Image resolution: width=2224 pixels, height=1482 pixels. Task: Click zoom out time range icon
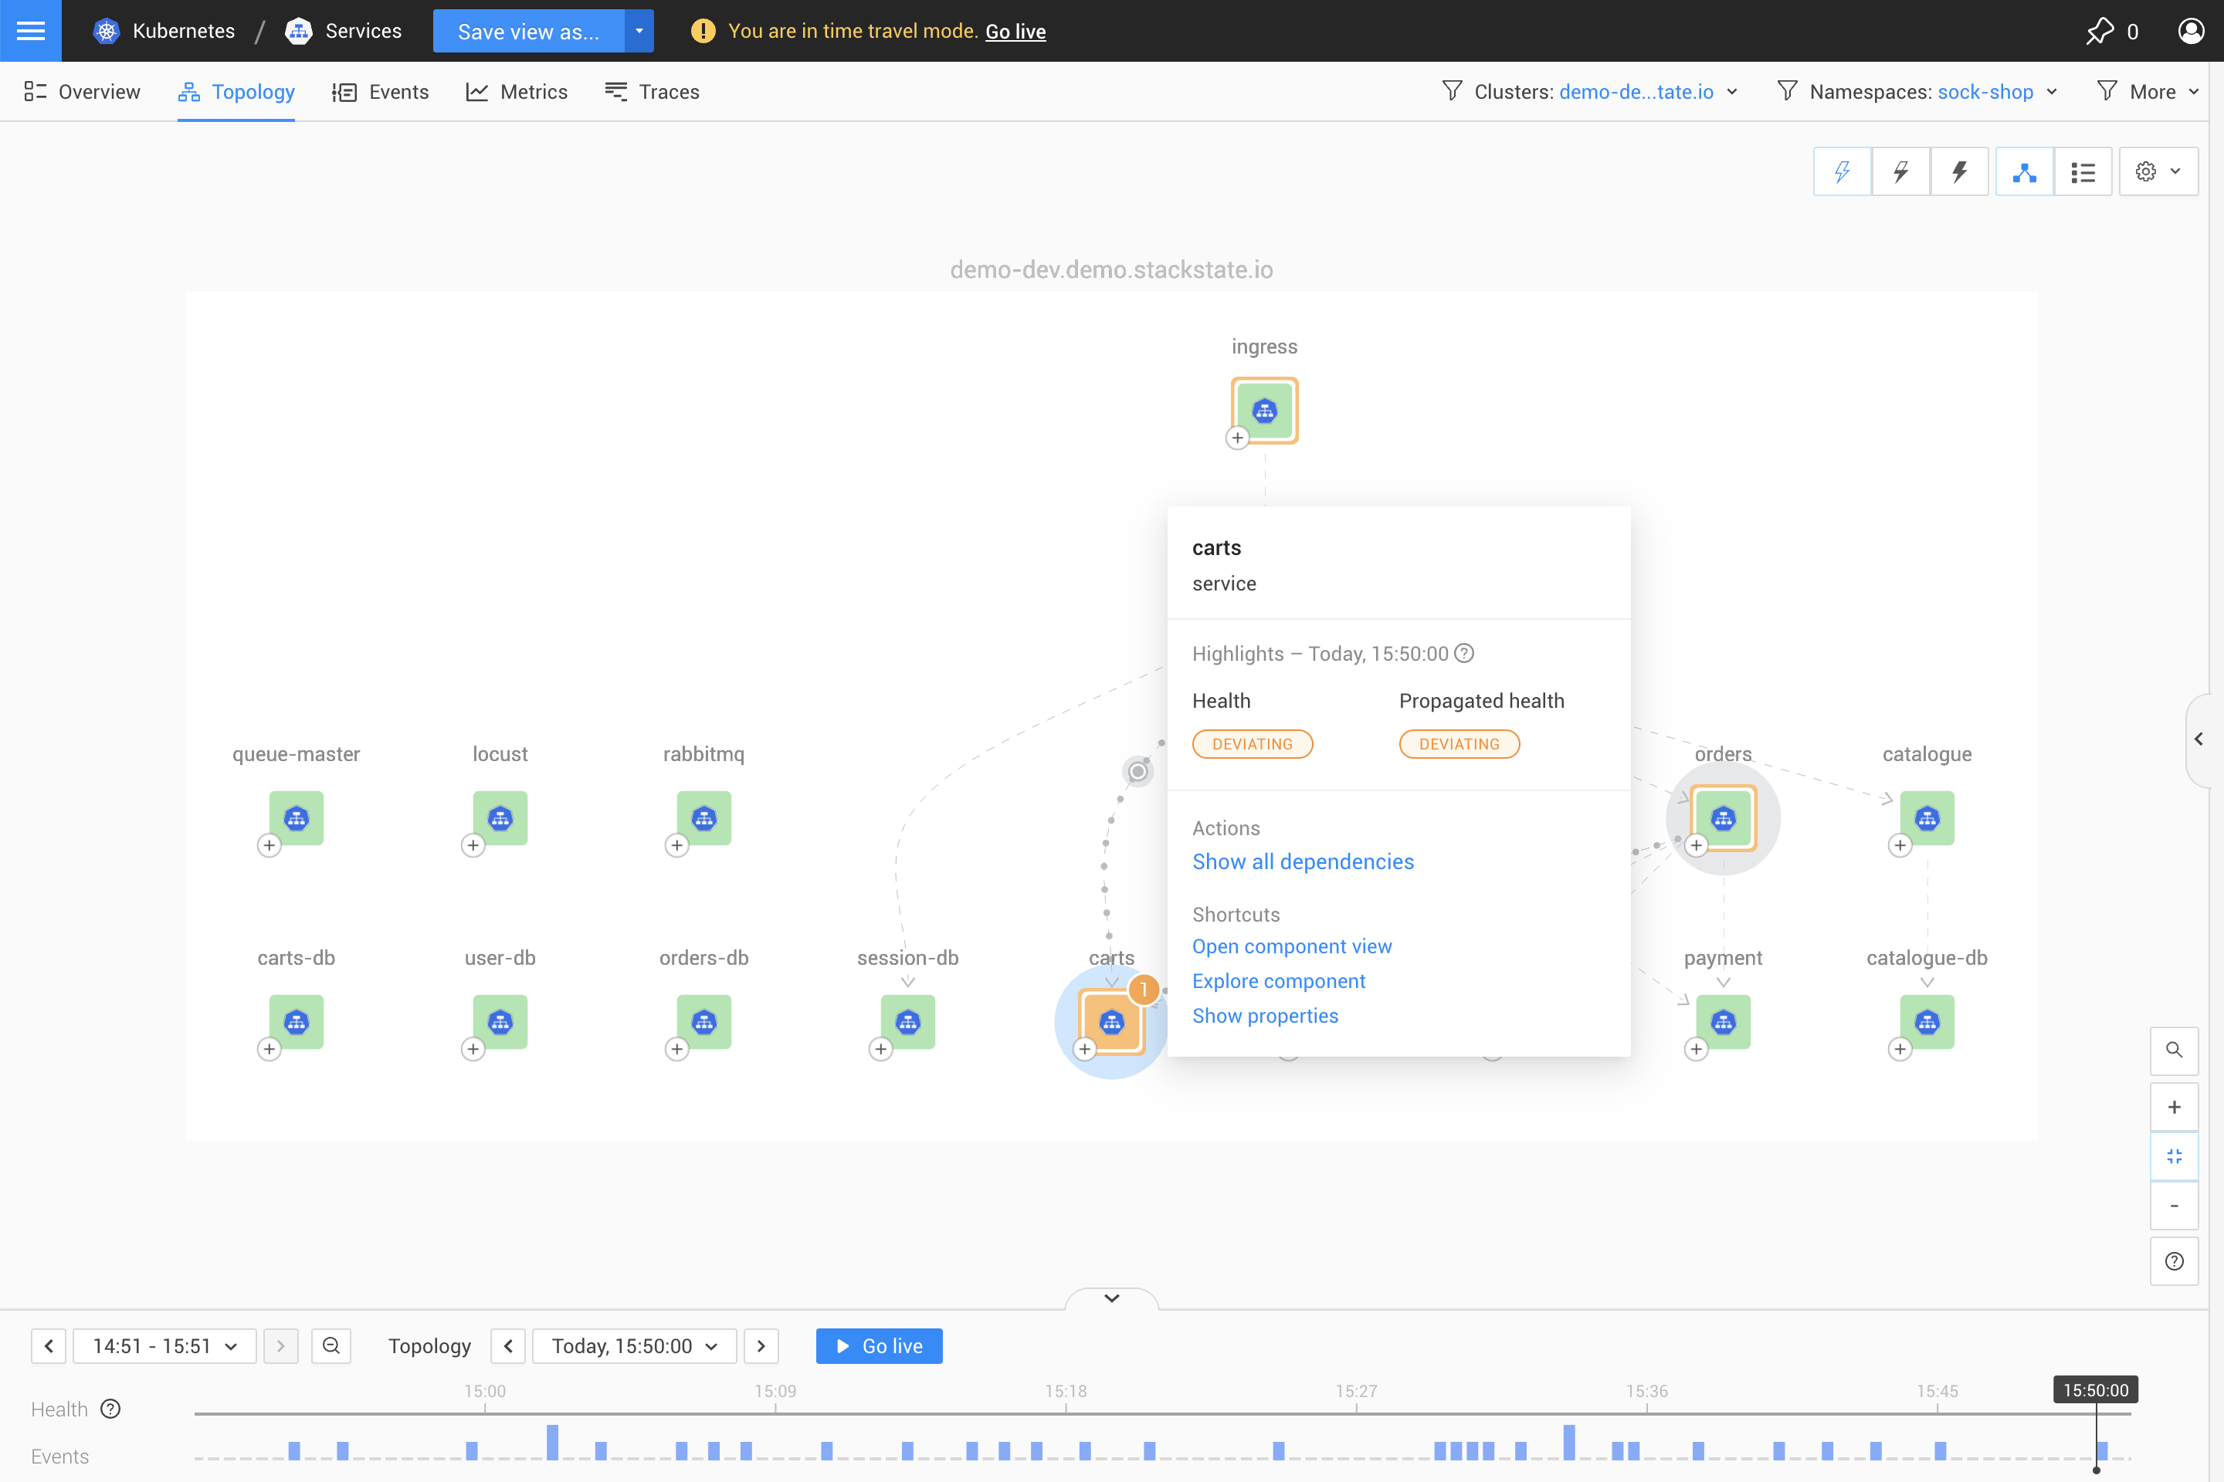(x=331, y=1346)
